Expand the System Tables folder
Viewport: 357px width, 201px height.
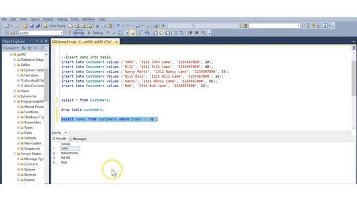[x=18, y=70]
